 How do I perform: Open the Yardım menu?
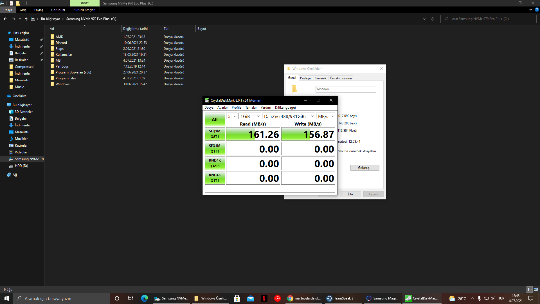click(x=266, y=108)
